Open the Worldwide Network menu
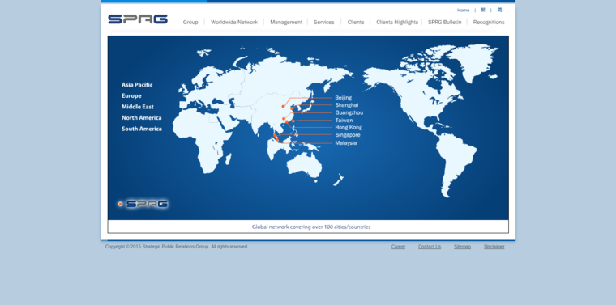This screenshot has width=616, height=305. tap(234, 23)
